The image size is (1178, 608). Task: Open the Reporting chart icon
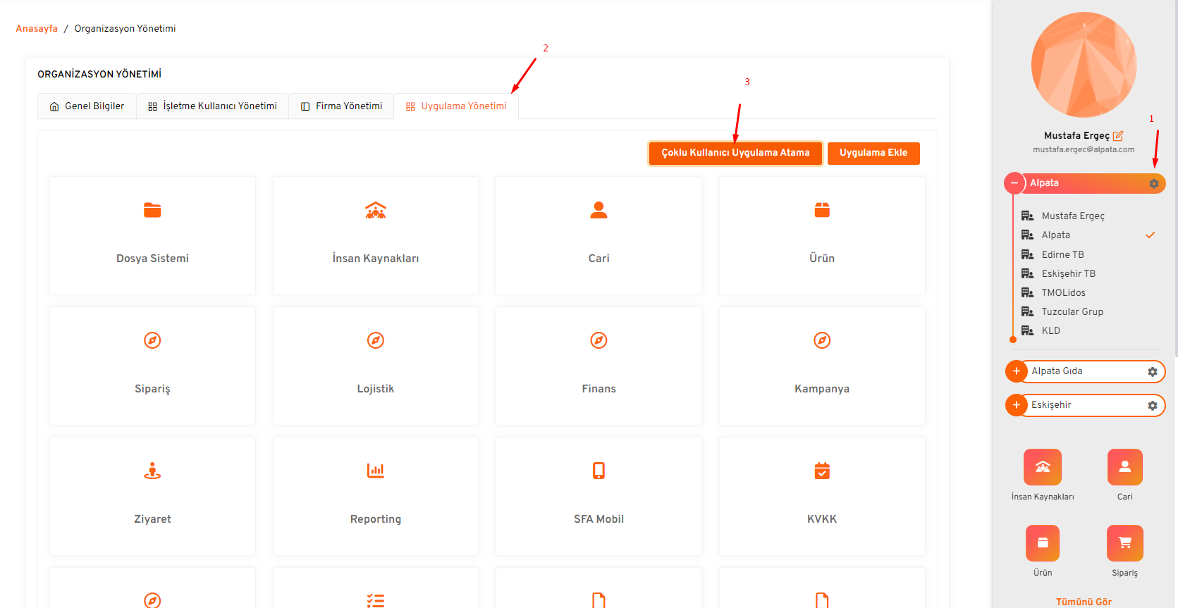click(x=375, y=471)
